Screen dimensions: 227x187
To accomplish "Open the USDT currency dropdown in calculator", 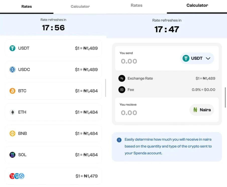I will coord(197,58).
